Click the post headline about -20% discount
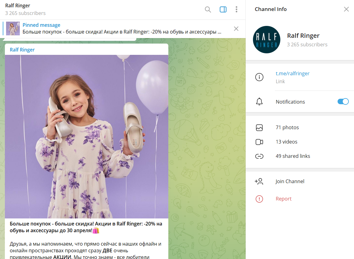The width and height of the screenshot is (354, 259). [86, 227]
